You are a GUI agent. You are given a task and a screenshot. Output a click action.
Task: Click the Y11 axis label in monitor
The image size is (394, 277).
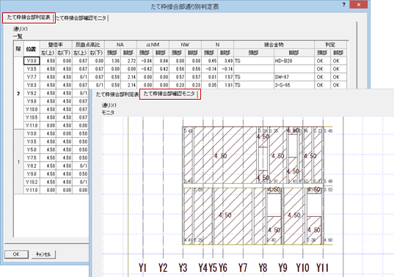(x=322, y=267)
